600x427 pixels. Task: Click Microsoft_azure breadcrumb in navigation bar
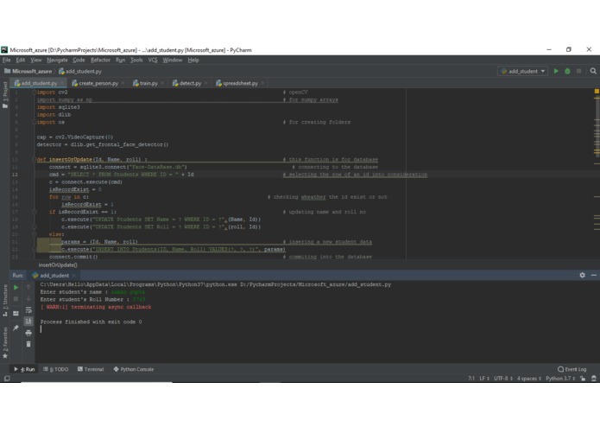[x=28, y=71]
